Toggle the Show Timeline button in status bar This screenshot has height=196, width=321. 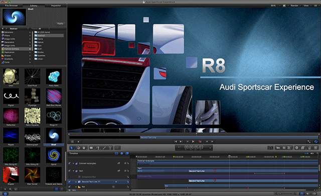click(301, 194)
